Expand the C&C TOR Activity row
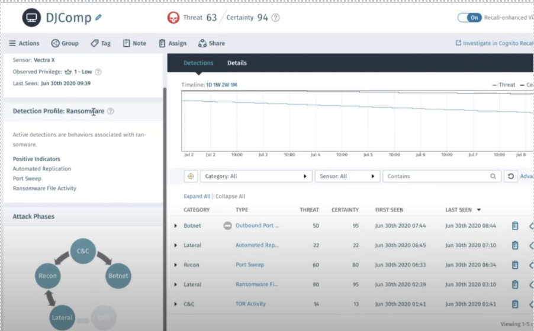Image resolution: width=534 pixels, height=331 pixels. [175, 304]
